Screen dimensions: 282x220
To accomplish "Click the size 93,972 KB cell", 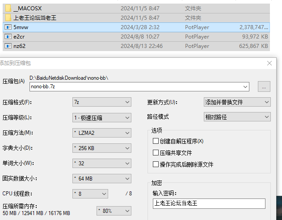I will point(255,37).
